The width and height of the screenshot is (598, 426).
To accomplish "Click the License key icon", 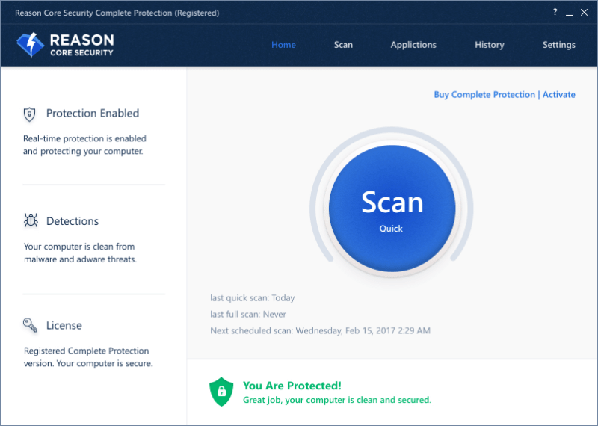I will (x=30, y=325).
